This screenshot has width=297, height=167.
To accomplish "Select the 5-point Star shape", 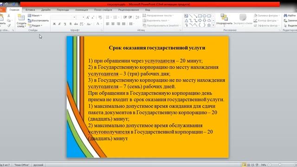I will pyautogui.click(x=209, y=25).
